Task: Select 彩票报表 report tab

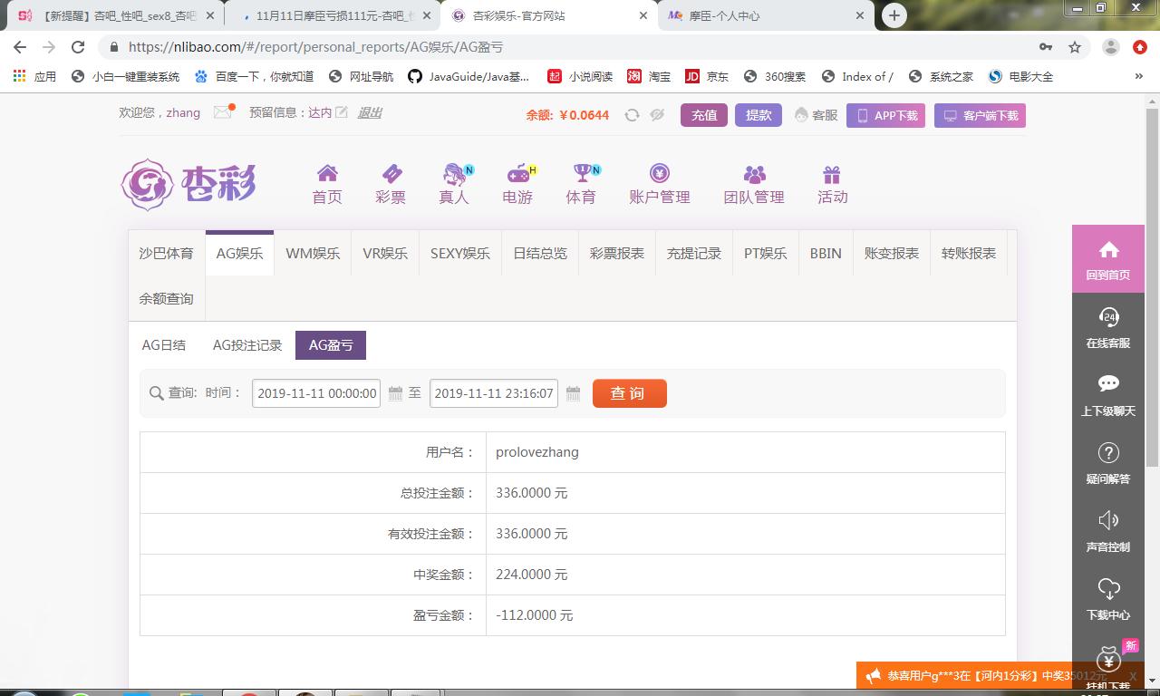Action: pyautogui.click(x=617, y=254)
